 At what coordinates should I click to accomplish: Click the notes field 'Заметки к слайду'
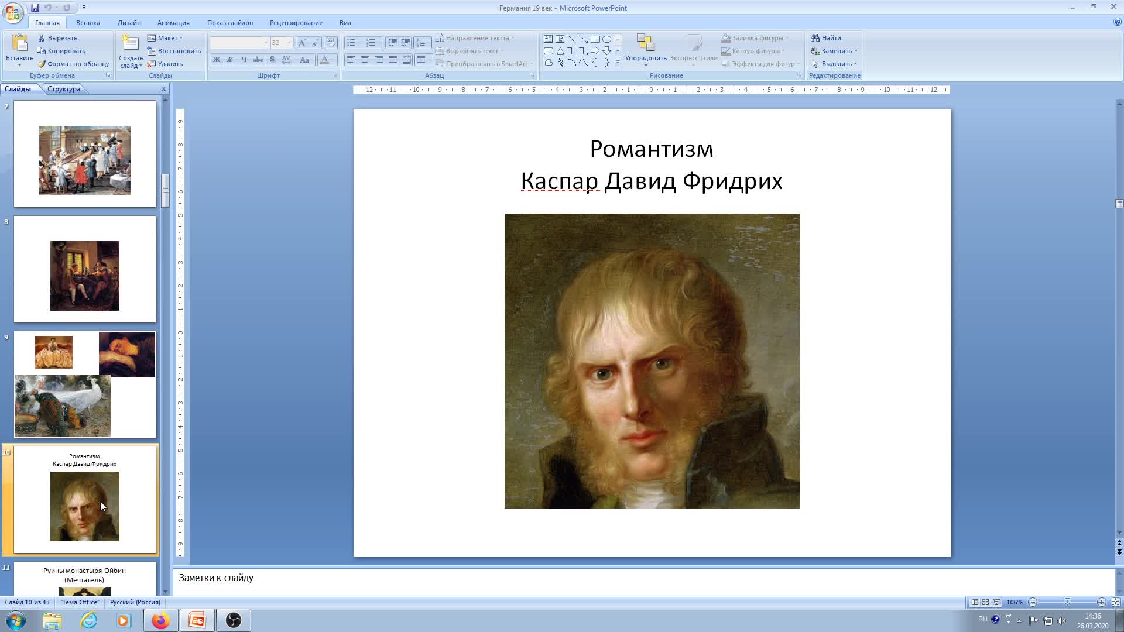point(643,581)
